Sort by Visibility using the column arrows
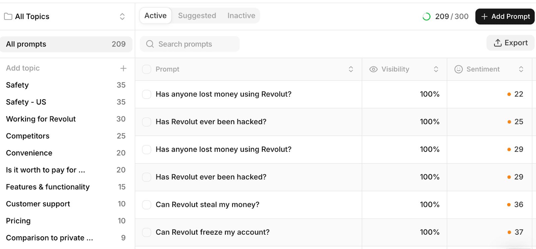Viewport: 536px width, 249px height. pyautogui.click(x=436, y=69)
